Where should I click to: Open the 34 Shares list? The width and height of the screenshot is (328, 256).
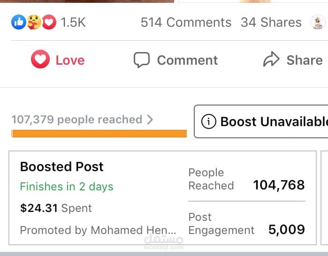click(271, 22)
